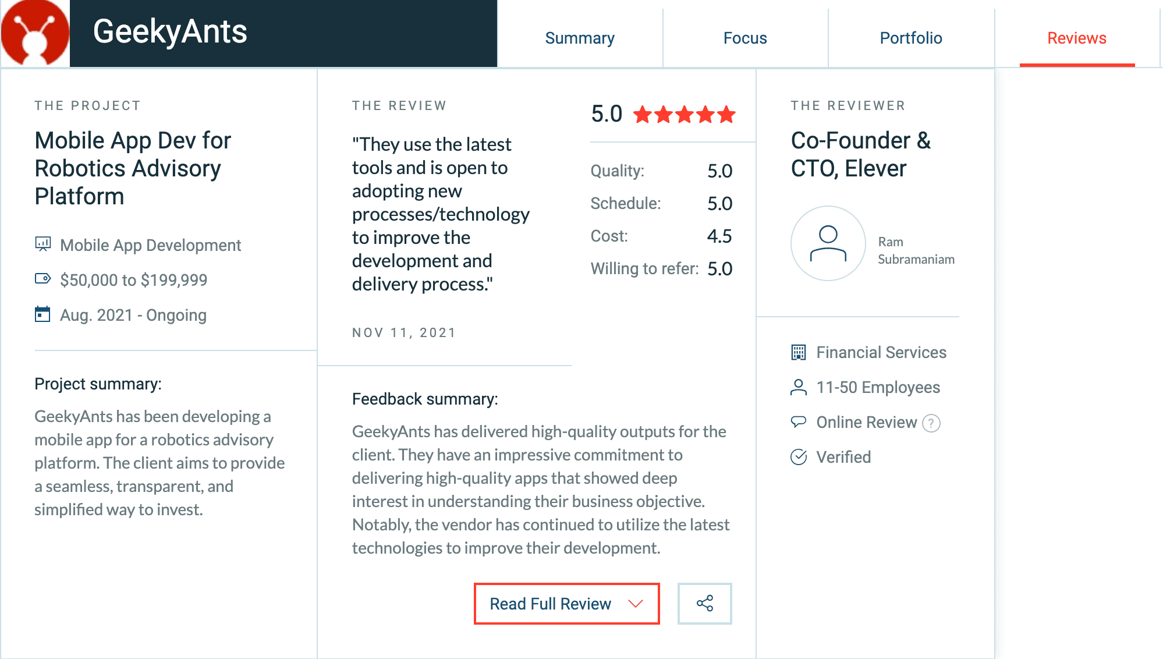Image resolution: width=1163 pixels, height=659 pixels.
Task: Click the Mobile App Development presentation icon
Action: [42, 244]
